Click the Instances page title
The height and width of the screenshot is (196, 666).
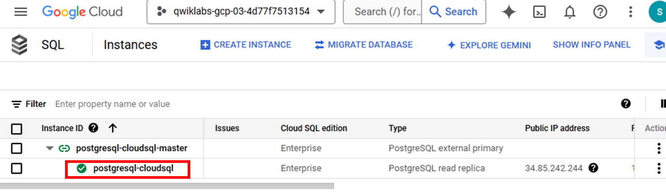coord(130,45)
